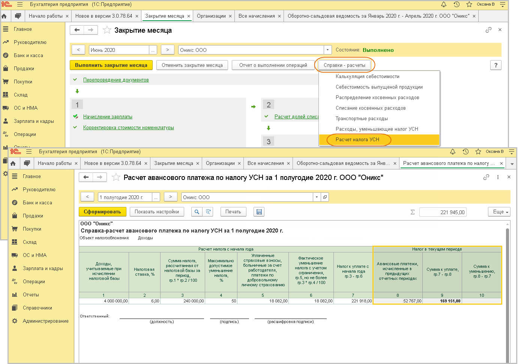Open favorites star in front window title bar
518x364 pixels.
478,152
